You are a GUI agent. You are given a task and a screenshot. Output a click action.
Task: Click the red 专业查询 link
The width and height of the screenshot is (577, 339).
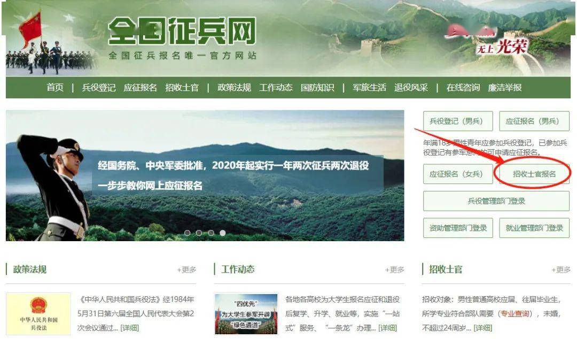pyautogui.click(x=514, y=313)
